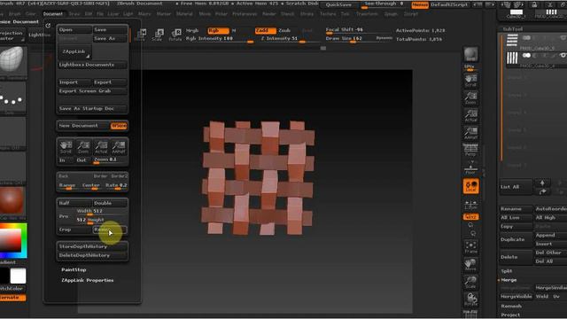Viewport: 567px width, 319px height.
Task: Click the AAHalf icon in Document panel
Action: (119, 147)
